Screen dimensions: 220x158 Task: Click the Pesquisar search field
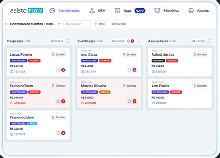tap(77, 24)
